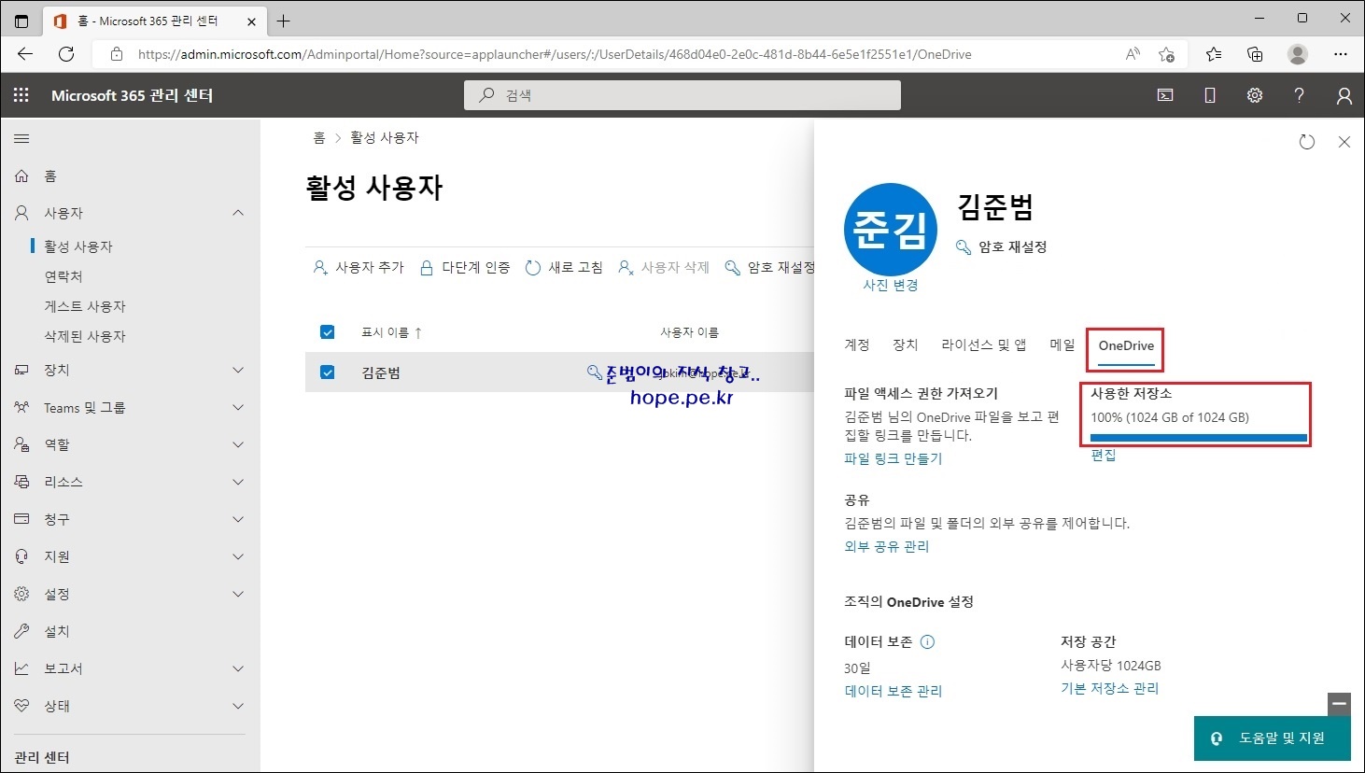Image resolution: width=1365 pixels, height=773 pixels.
Task: Open 연락처 in the sidebar
Action: [63, 276]
